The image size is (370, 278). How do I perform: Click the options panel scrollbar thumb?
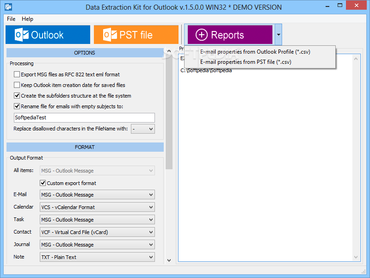[169, 112]
